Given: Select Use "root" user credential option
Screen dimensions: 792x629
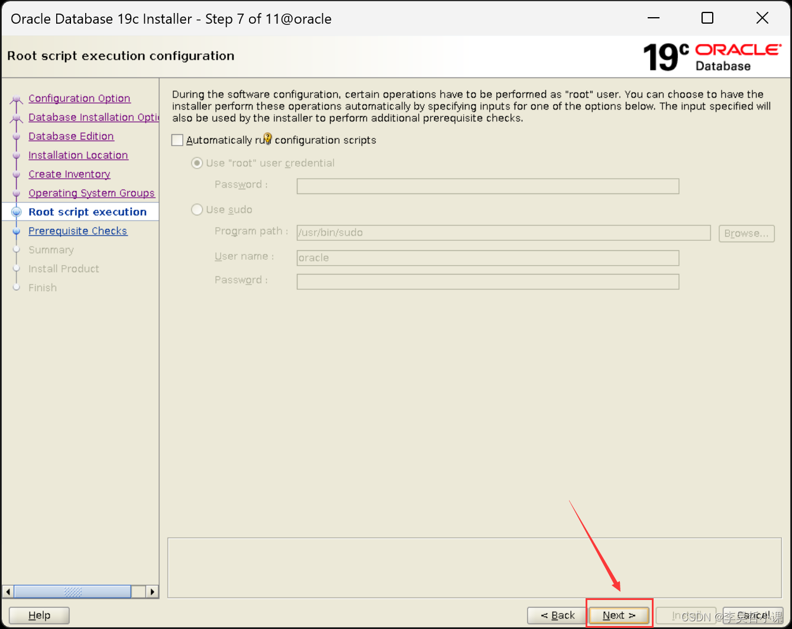Looking at the screenshot, I should (197, 163).
